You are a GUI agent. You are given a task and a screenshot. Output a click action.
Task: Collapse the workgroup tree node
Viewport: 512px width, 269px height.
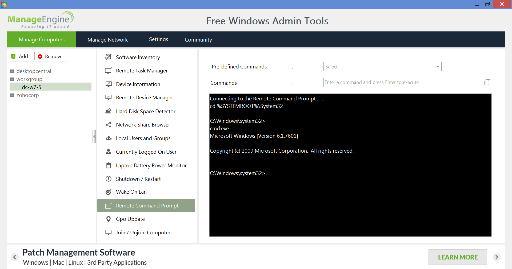[x=12, y=79]
